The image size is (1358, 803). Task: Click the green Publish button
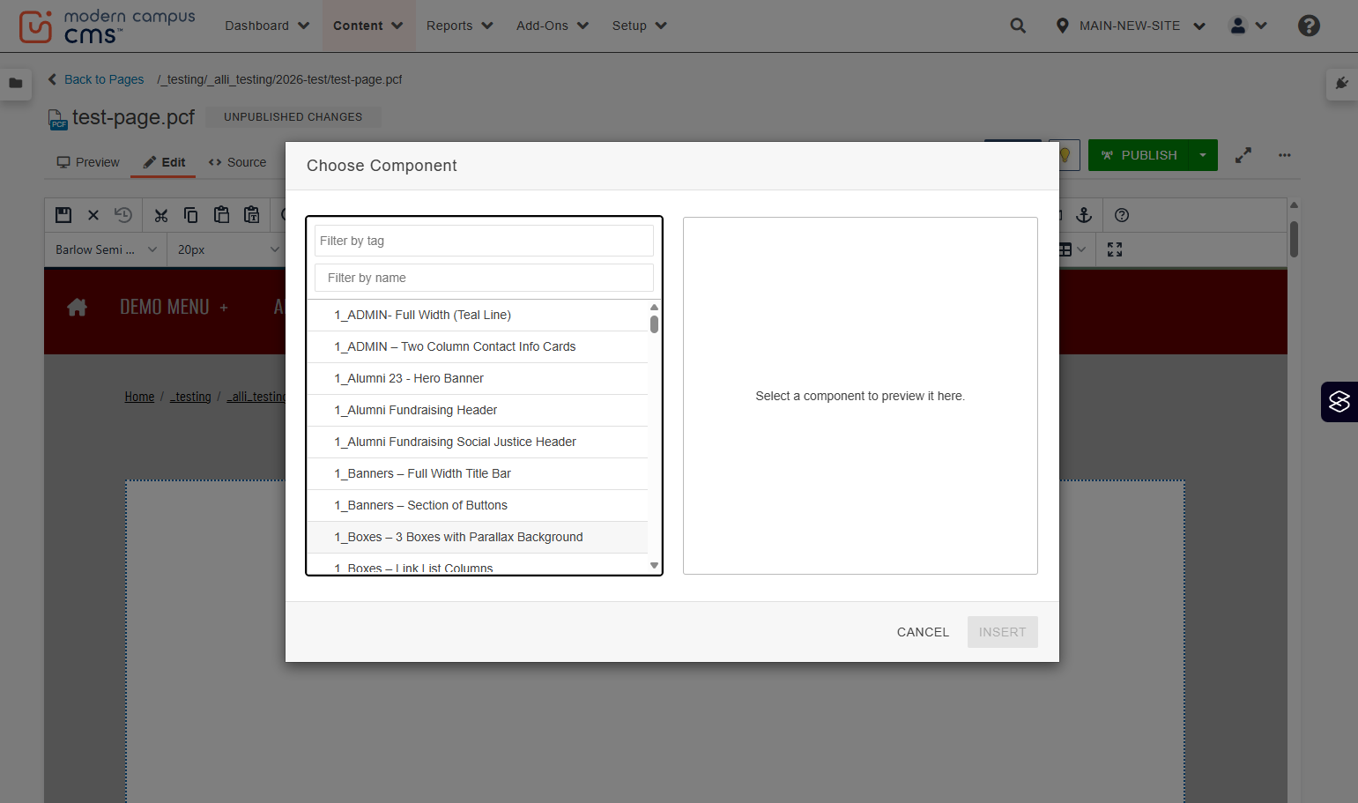(x=1139, y=155)
